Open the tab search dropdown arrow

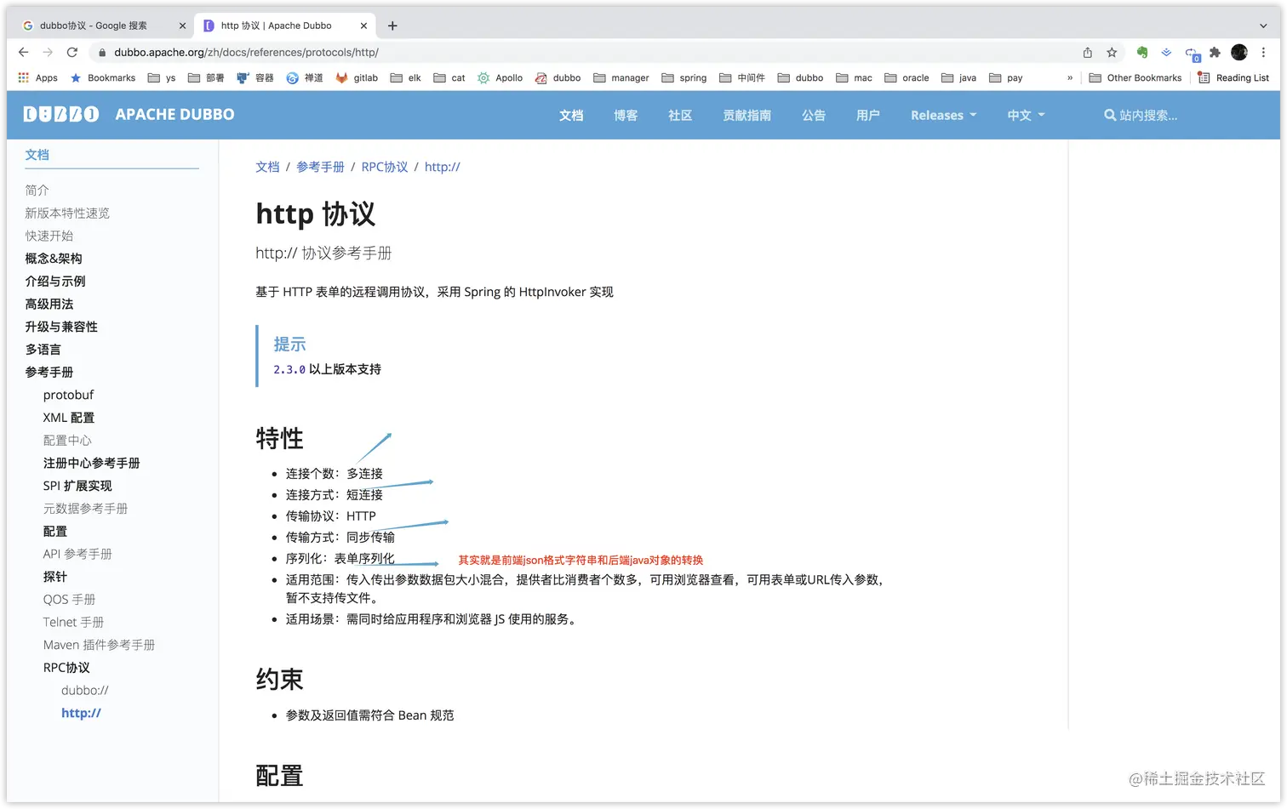click(x=1263, y=26)
